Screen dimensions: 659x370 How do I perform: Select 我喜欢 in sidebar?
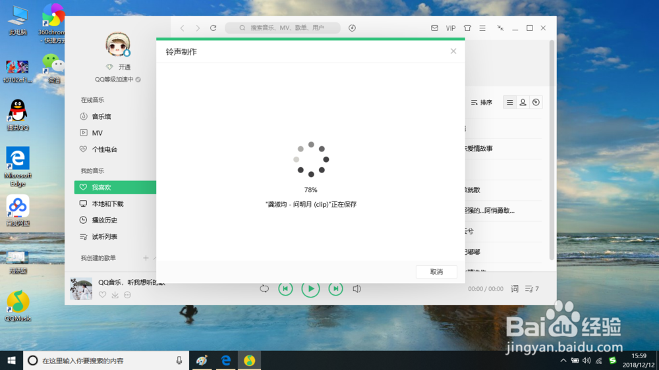(115, 188)
